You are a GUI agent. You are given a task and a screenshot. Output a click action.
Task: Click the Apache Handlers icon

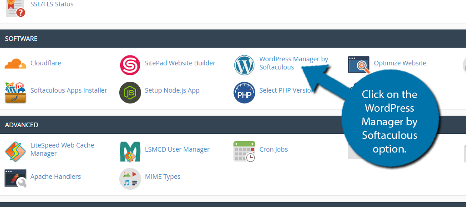(15, 178)
